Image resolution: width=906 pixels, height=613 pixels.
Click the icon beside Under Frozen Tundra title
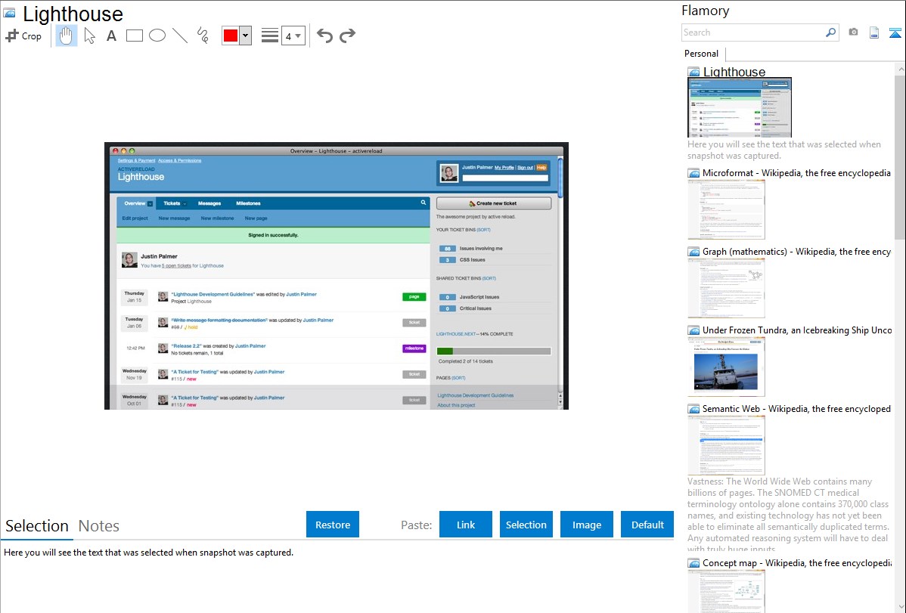[694, 330]
